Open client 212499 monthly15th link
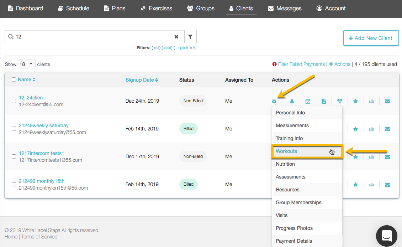The image size is (402, 247). point(42,181)
